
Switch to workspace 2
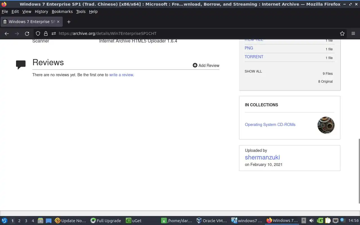(19, 221)
